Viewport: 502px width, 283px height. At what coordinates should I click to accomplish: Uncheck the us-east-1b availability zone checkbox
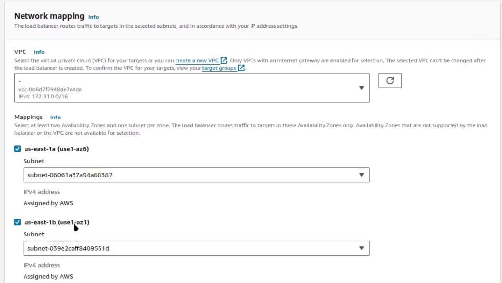point(18,222)
